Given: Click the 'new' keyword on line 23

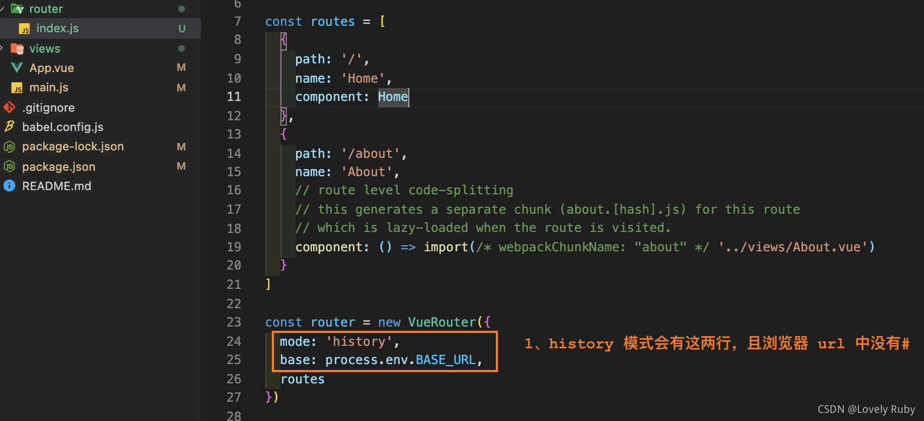Looking at the screenshot, I should (389, 322).
